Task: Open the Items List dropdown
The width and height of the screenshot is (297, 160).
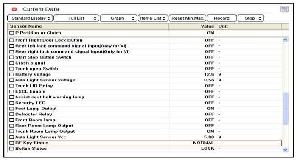Action: coord(153,18)
